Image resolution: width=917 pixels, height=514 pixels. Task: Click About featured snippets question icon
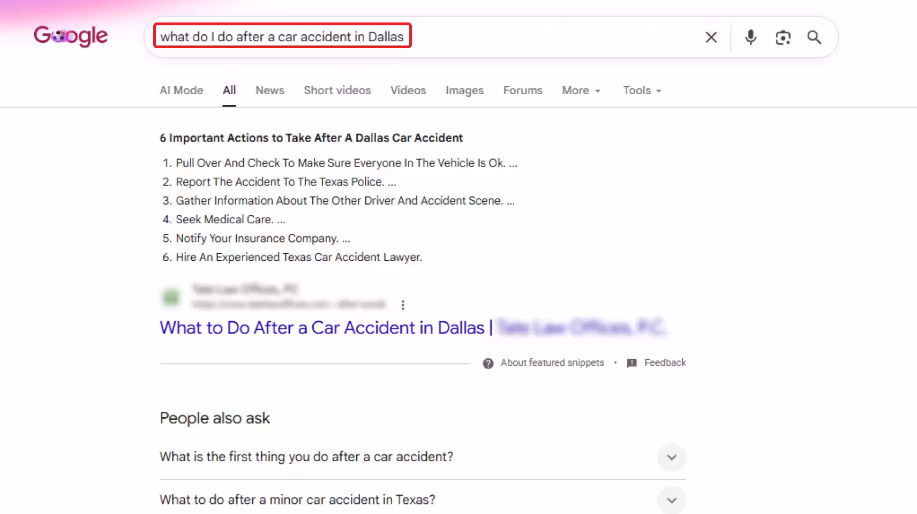[488, 363]
